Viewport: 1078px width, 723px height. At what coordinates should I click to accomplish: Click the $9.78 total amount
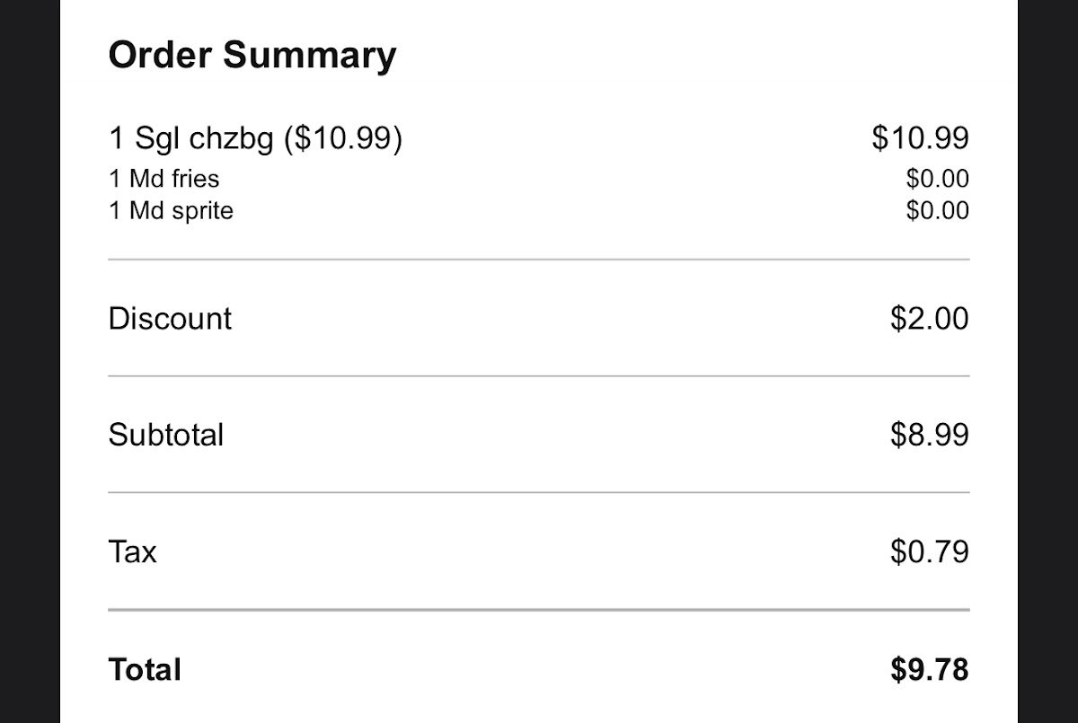point(929,670)
